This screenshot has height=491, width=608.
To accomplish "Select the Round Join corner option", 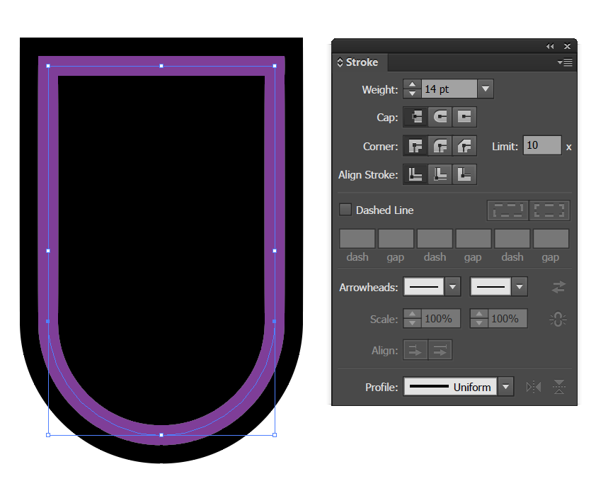I will pyautogui.click(x=439, y=145).
